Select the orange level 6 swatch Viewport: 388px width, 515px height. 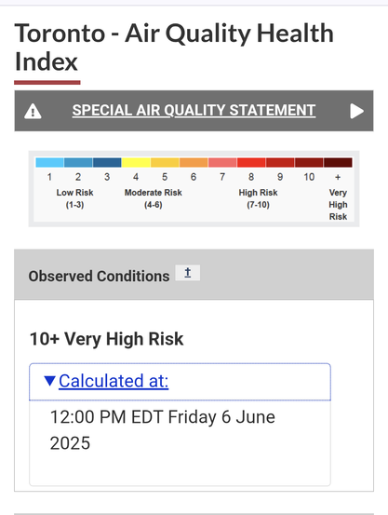tap(194, 162)
